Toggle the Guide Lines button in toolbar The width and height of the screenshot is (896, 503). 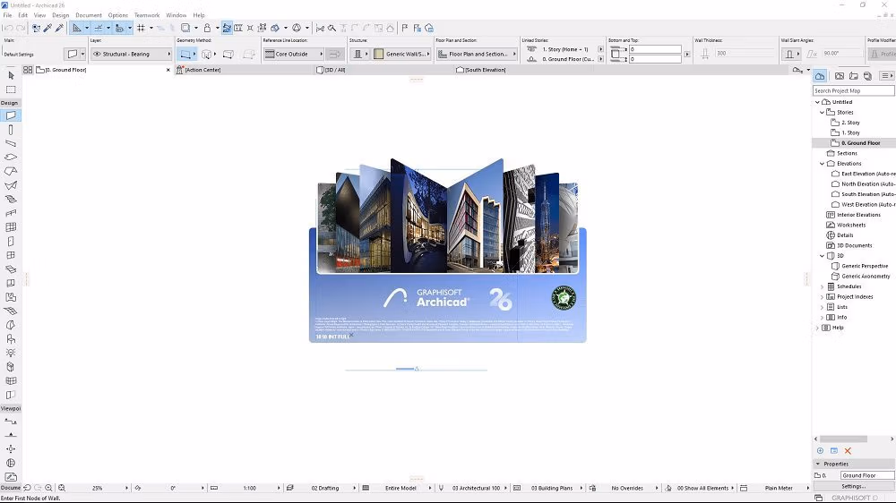click(x=76, y=28)
